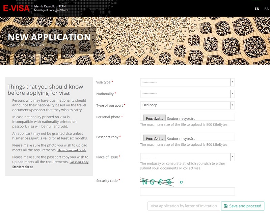Click the 'Soubor nevybrán.' text for Passport copy

tap(181, 139)
